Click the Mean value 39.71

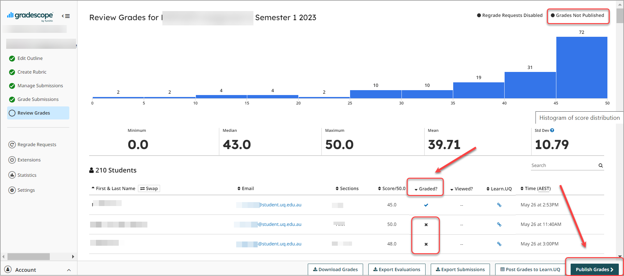click(444, 145)
